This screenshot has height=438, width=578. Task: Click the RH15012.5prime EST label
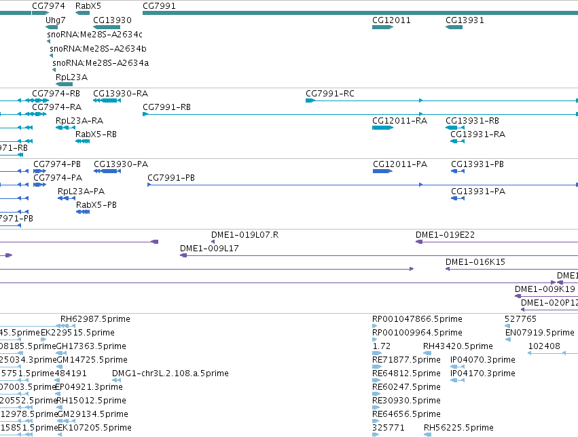(91, 401)
